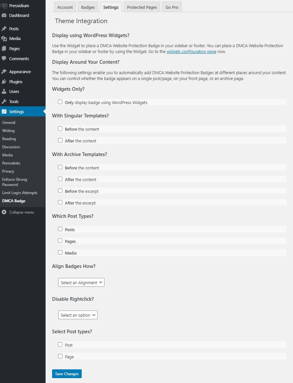Click the Save Changes button
Screen dimensions: 293x383
point(67,374)
